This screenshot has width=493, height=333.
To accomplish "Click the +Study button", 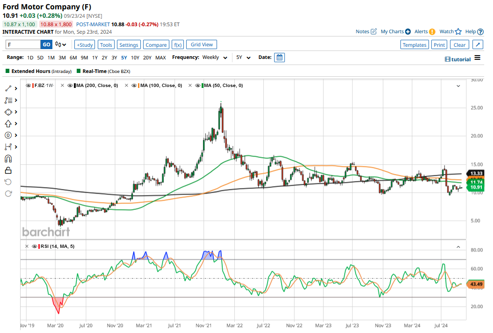I will [x=85, y=44].
